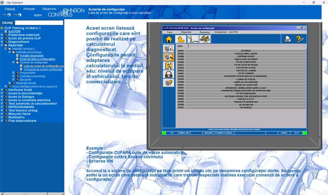Collapse the Interfaţă Versiune 2 node
Screen dimensions: 328x195
6,49
